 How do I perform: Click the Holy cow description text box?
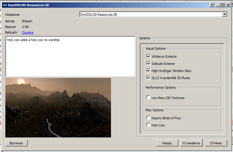(70, 56)
